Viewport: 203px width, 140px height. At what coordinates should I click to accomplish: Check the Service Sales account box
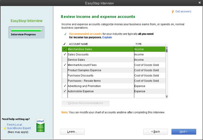click(x=65, y=60)
